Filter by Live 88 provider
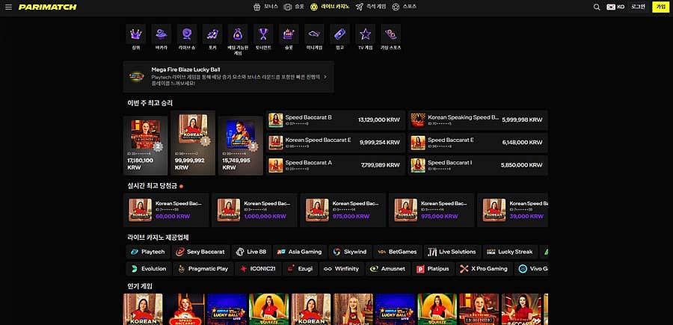Viewport: 673px width, 325px height. (x=251, y=252)
